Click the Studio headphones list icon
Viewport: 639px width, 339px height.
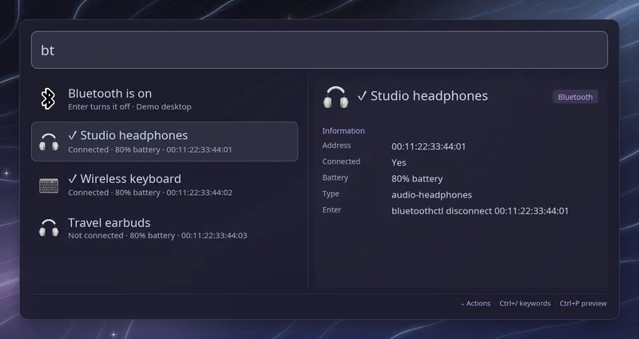pyautogui.click(x=49, y=142)
